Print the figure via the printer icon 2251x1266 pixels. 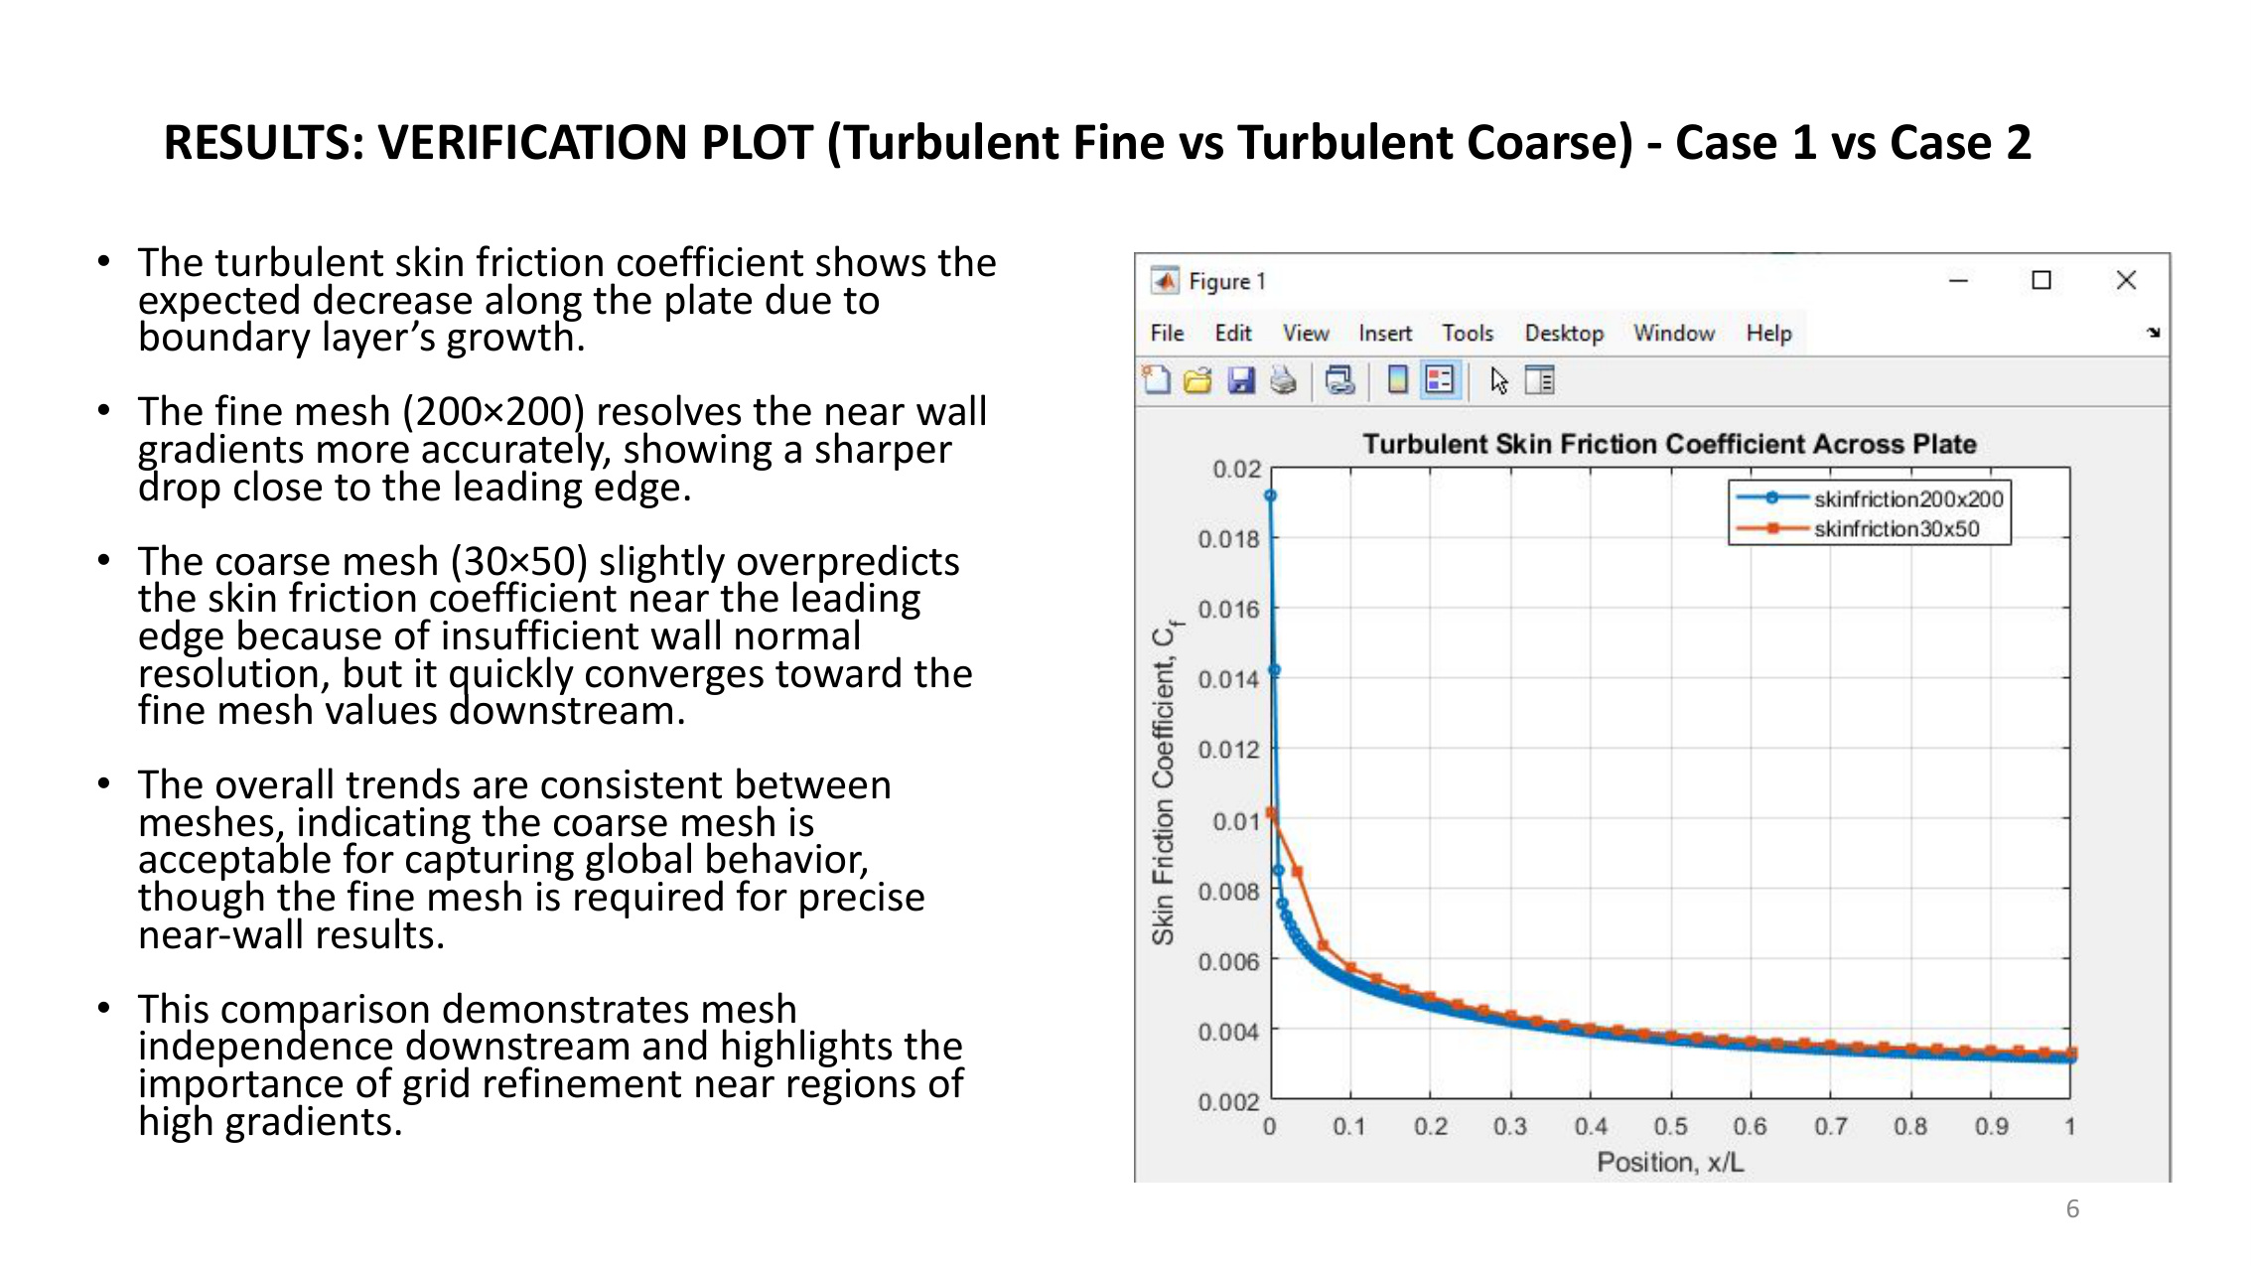pos(1283,380)
